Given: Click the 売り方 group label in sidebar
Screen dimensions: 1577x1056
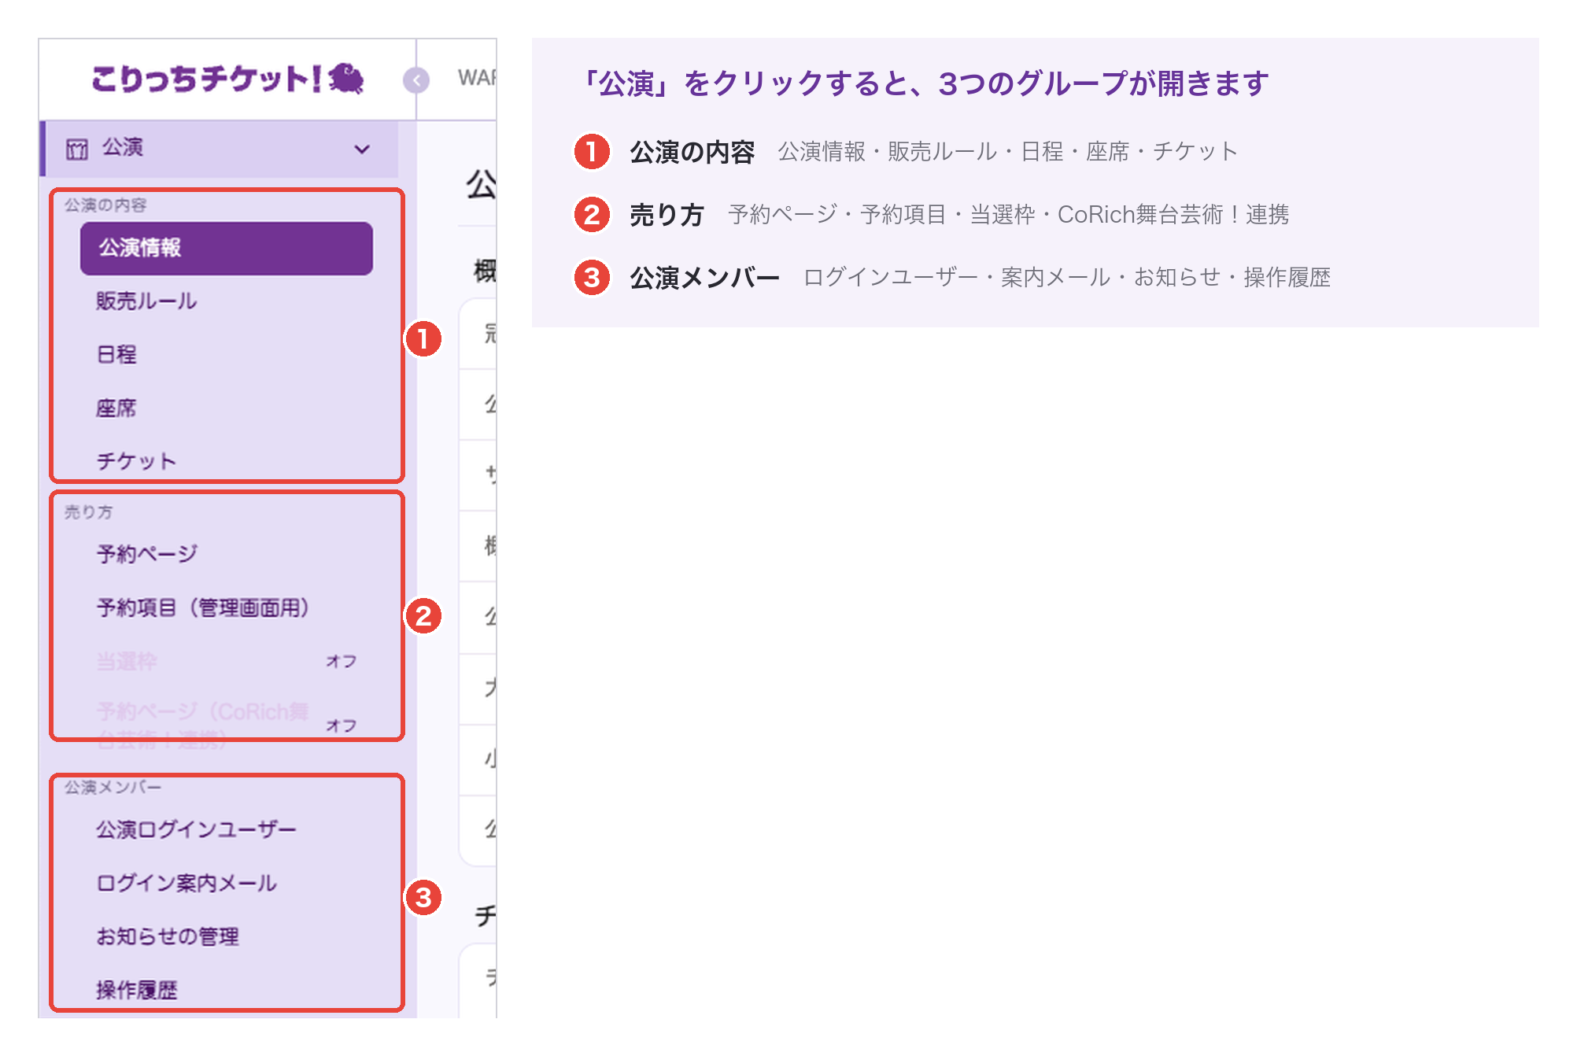Looking at the screenshot, I should tap(88, 512).
